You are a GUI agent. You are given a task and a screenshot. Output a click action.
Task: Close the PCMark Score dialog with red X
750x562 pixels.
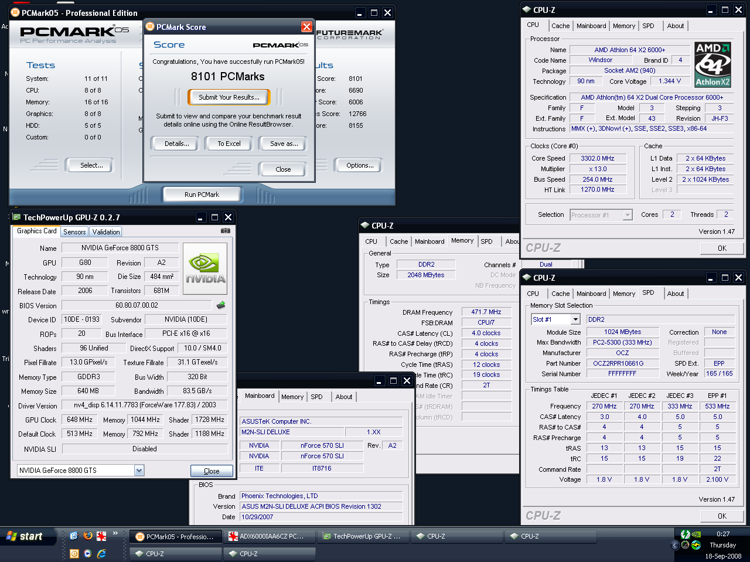tap(306, 27)
